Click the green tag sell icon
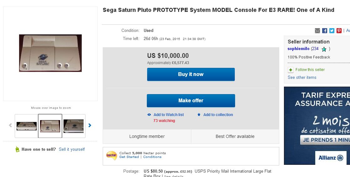 [x=17, y=149]
